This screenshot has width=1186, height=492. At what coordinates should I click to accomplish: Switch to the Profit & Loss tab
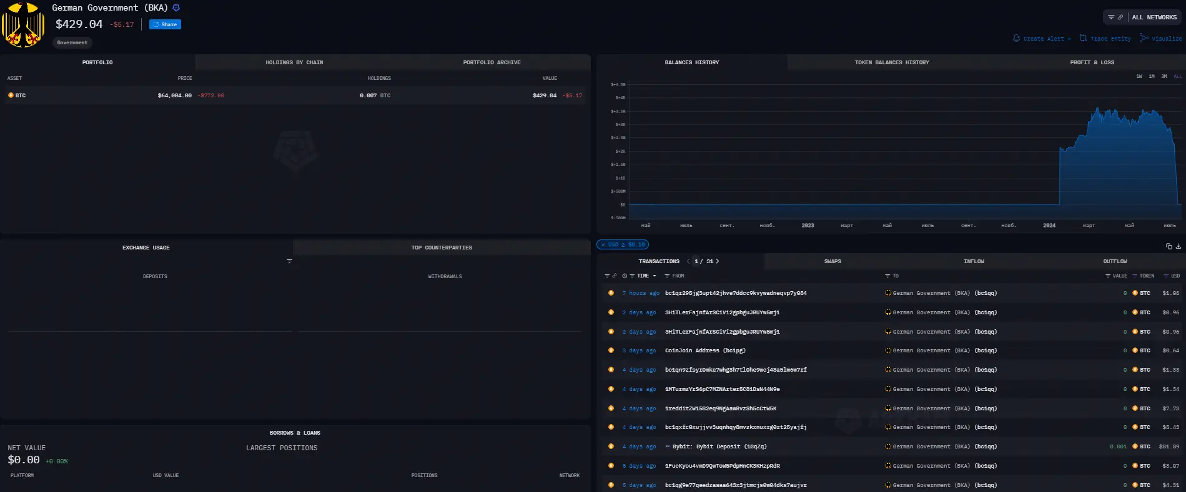point(1092,62)
